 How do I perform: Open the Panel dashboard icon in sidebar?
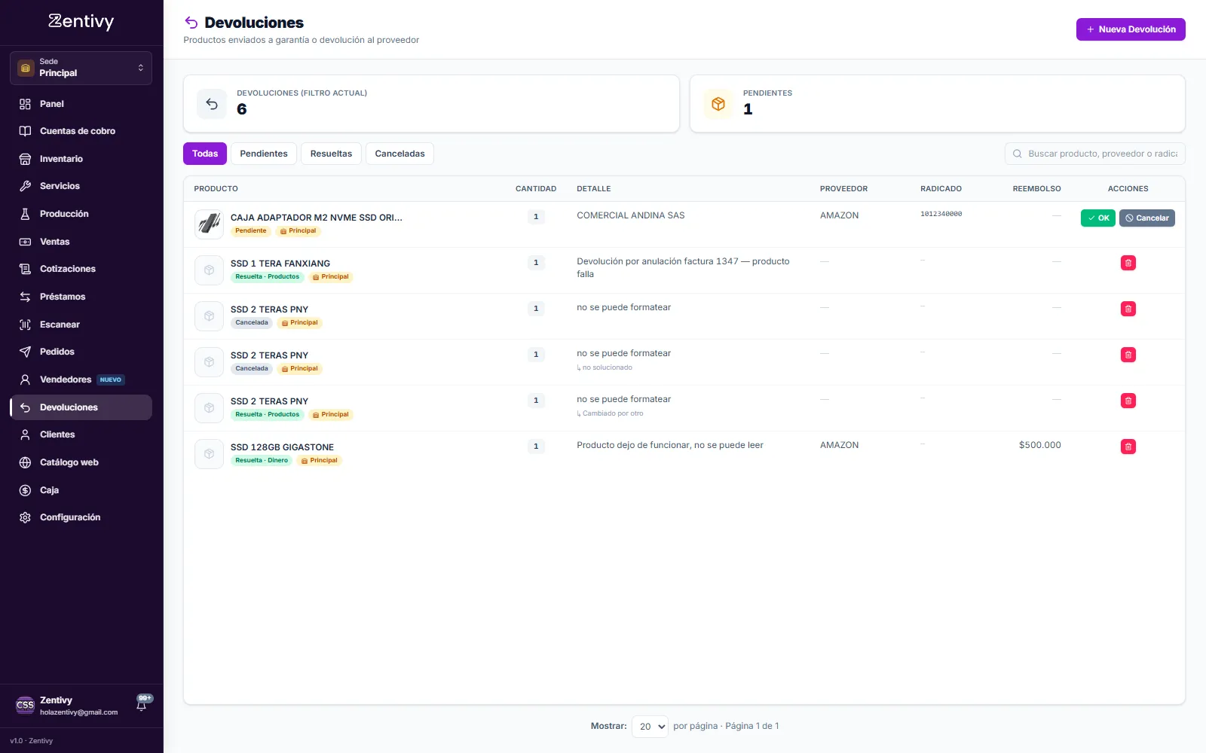(x=25, y=104)
